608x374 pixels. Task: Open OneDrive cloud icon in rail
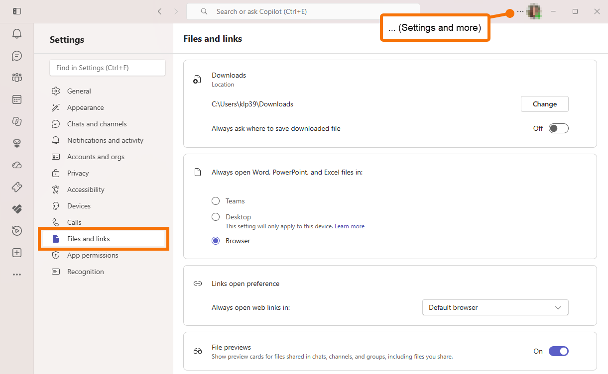point(17,165)
